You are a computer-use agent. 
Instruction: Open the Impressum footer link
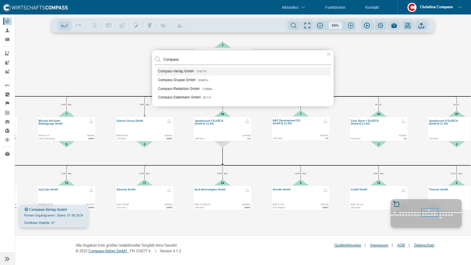[x=379, y=245]
